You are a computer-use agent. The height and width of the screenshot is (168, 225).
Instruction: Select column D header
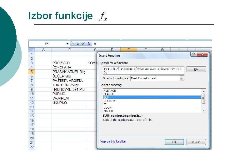point(112,50)
